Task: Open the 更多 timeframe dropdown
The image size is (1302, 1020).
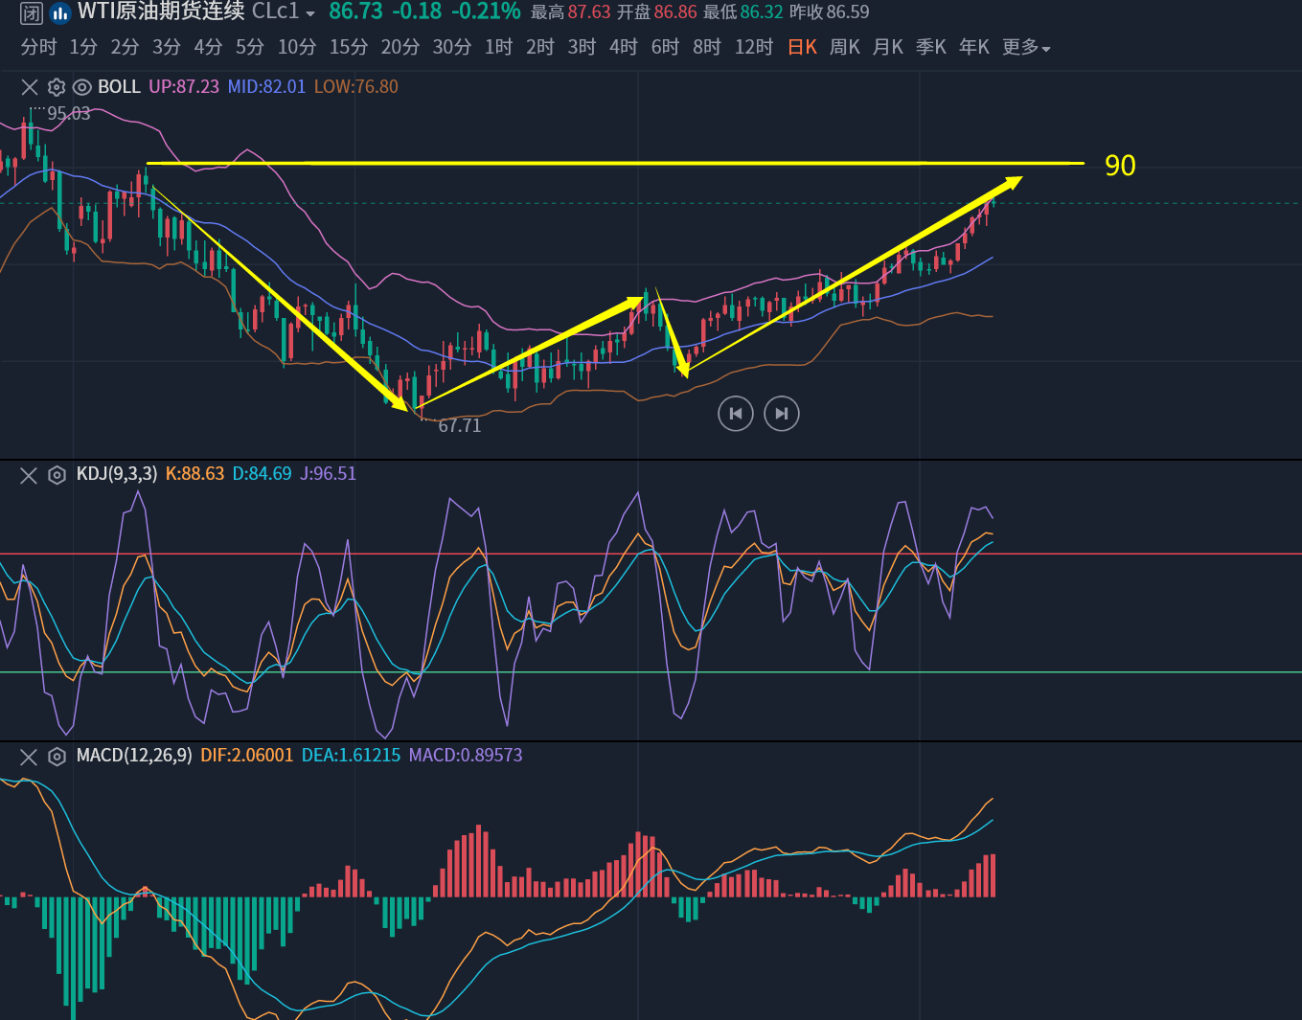Action: 1026,47
